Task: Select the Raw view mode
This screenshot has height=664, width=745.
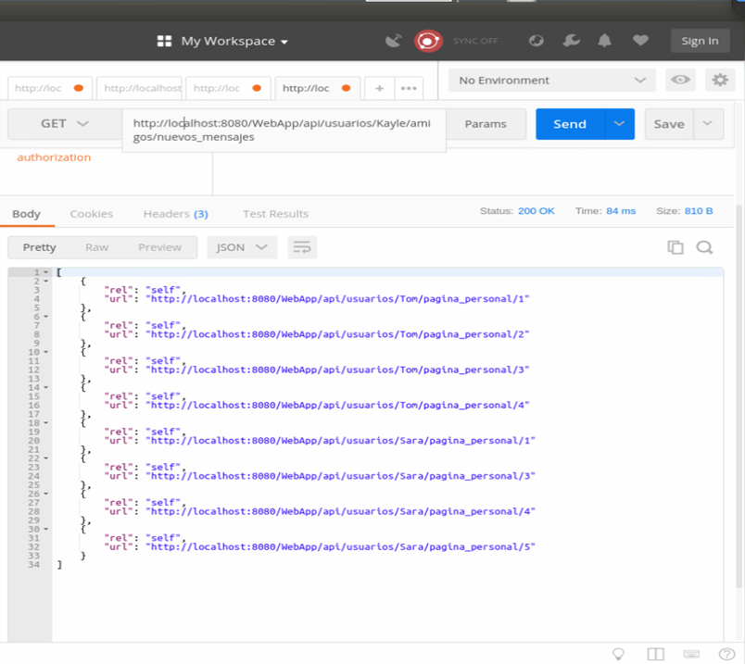Action: tap(97, 247)
